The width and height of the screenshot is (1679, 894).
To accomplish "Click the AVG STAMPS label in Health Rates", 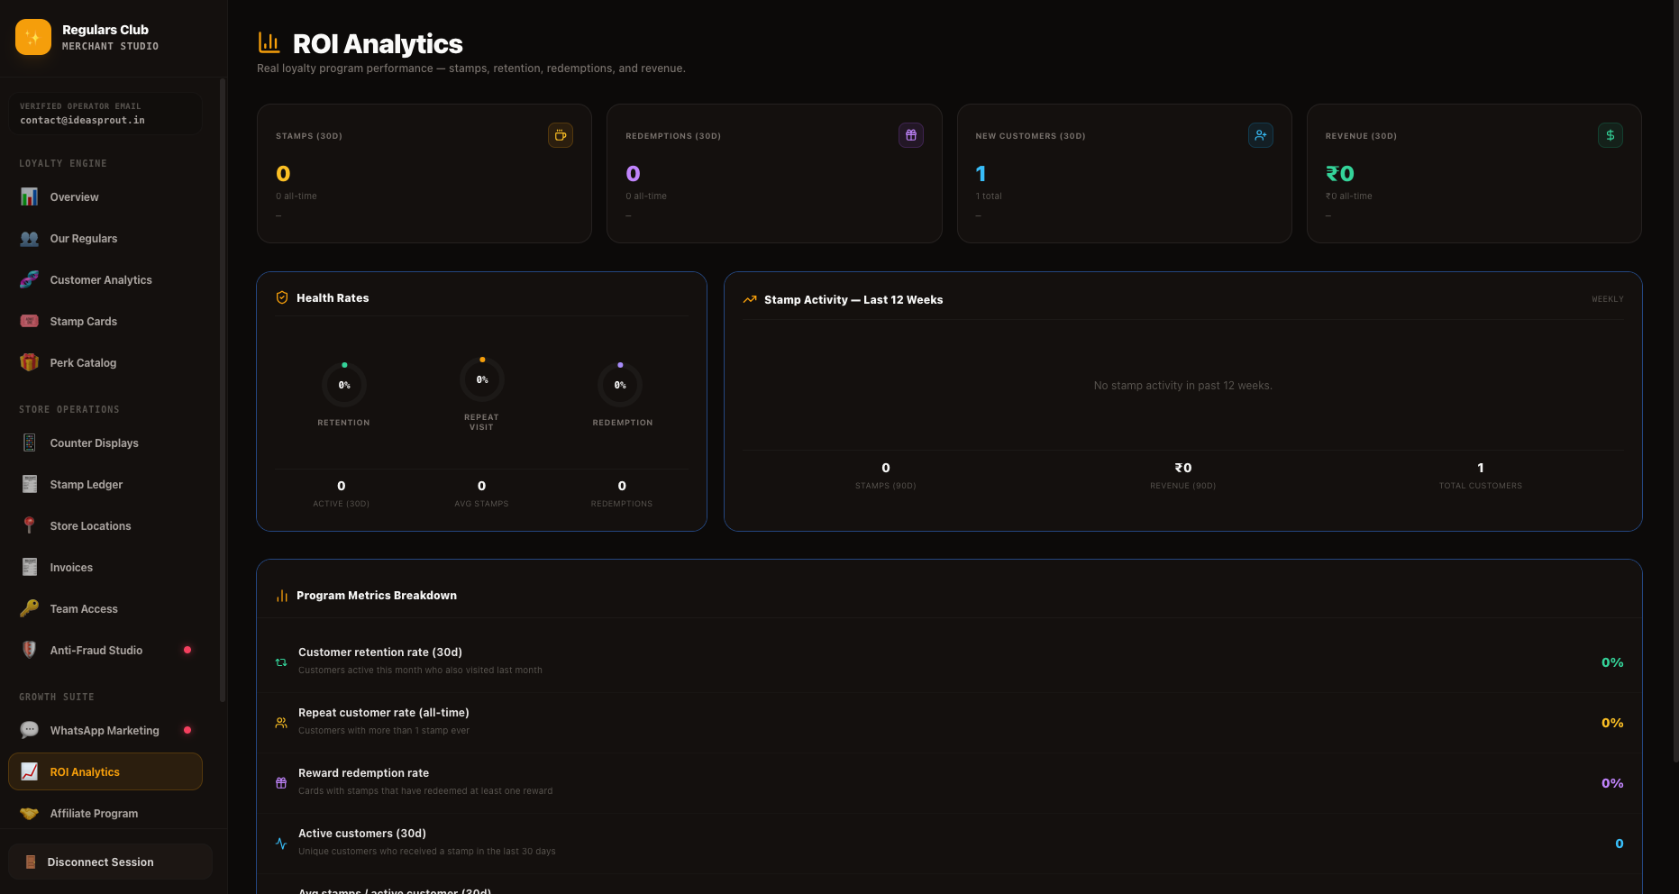I will point(482,504).
